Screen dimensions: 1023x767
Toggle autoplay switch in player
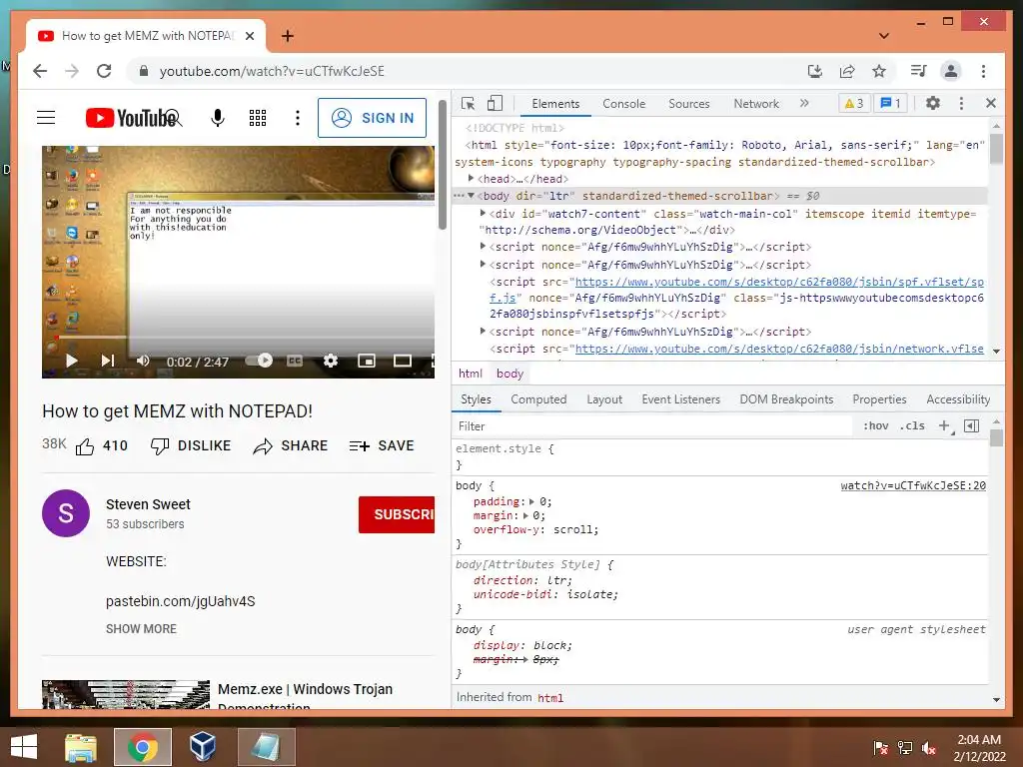259,360
